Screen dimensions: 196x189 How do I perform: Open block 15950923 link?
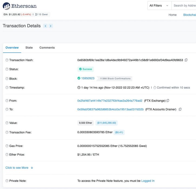tap(88, 78)
